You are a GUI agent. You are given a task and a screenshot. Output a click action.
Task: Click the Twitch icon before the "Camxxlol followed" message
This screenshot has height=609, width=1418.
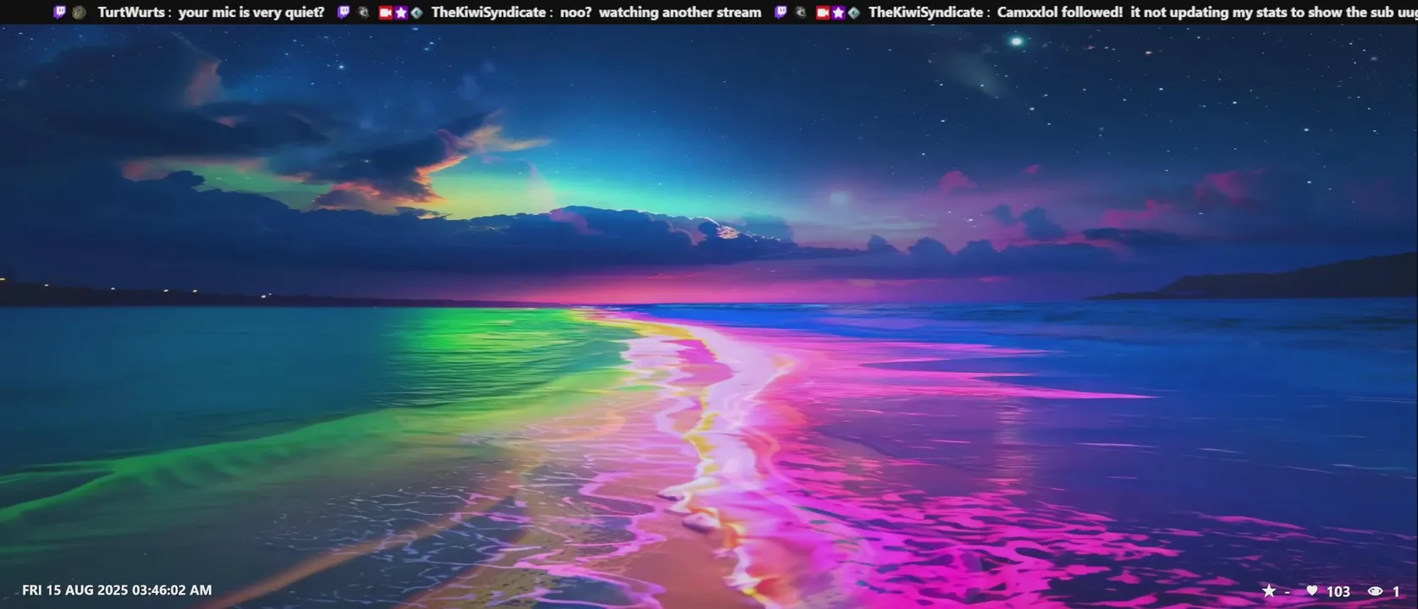pyautogui.click(x=781, y=12)
